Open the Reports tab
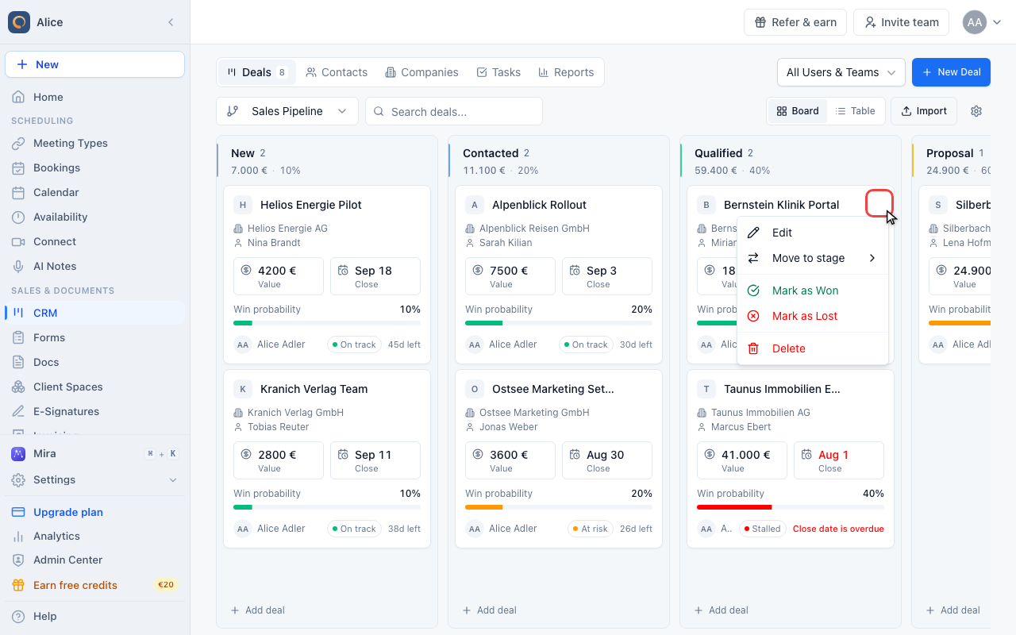This screenshot has height=635, width=1016. point(566,72)
